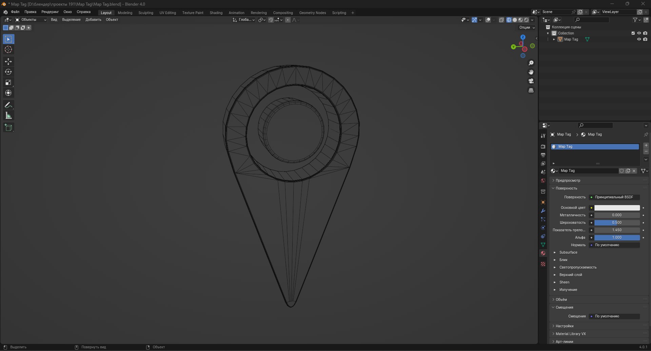Image resolution: width=651 pixels, height=351 pixels.
Task: Expand the Map Tag outliner item
Action: pyautogui.click(x=554, y=39)
